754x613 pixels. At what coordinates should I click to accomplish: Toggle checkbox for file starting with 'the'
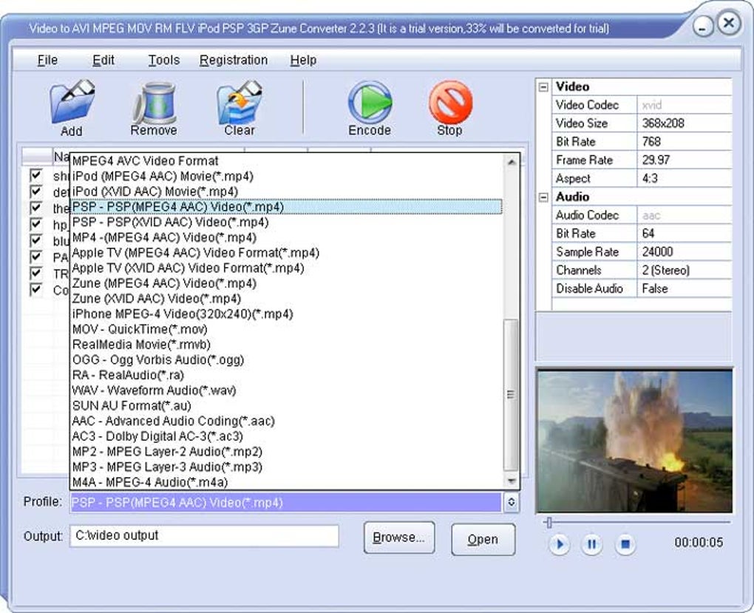pos(35,207)
